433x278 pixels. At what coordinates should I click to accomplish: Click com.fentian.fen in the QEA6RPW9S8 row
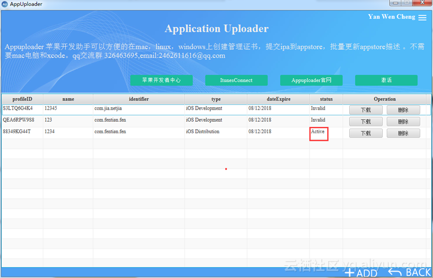point(110,120)
